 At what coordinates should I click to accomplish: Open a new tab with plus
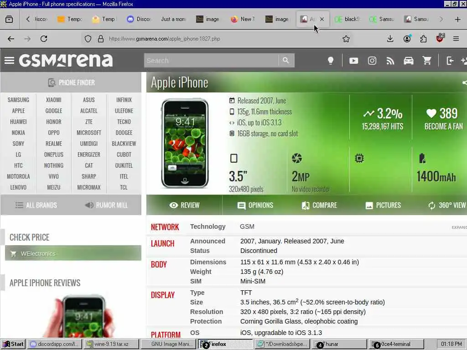[458, 19]
